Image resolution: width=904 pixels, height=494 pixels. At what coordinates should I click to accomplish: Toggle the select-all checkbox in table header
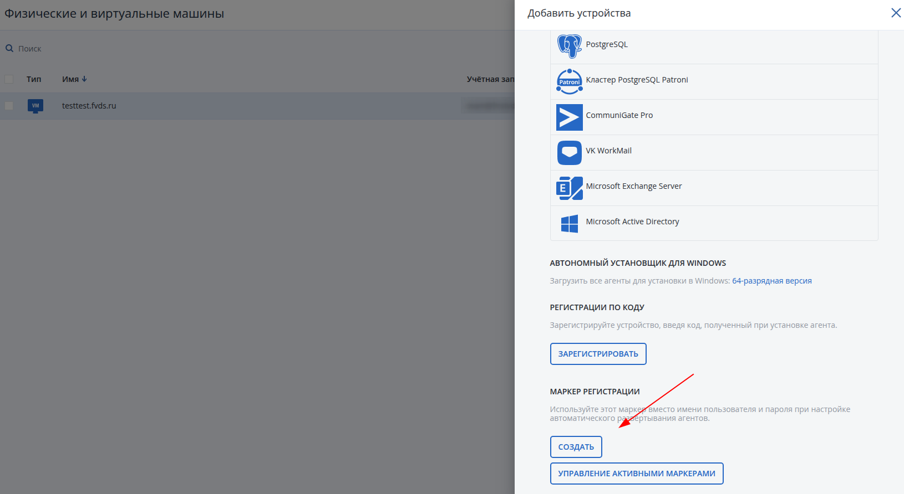pyautogui.click(x=9, y=79)
